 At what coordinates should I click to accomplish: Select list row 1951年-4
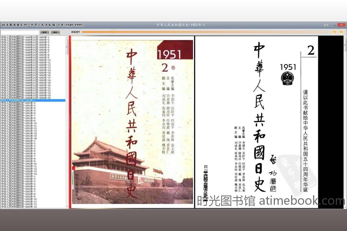(33, 108)
